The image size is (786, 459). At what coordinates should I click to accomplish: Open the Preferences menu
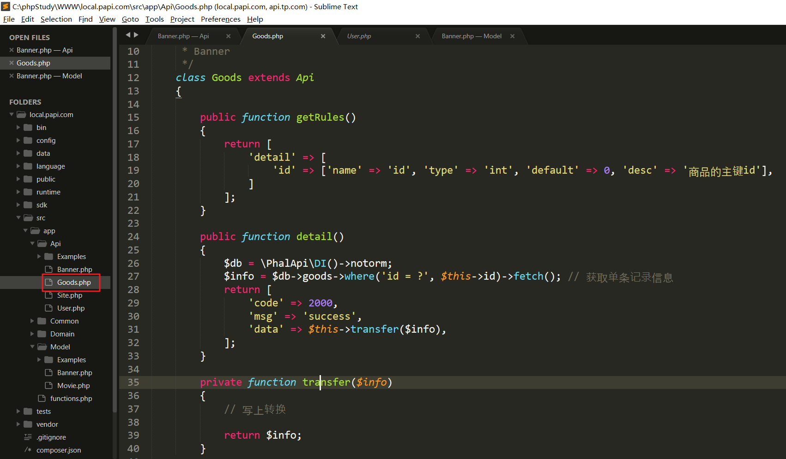click(221, 19)
